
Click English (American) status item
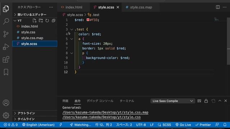point(38,125)
